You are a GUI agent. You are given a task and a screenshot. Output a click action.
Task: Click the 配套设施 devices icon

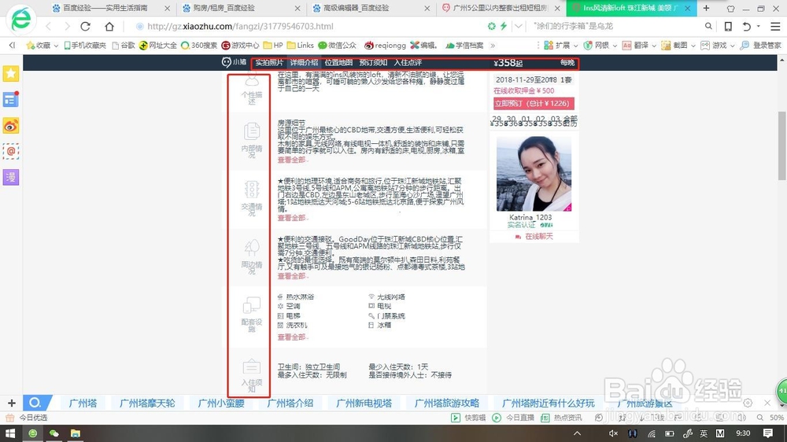tap(252, 305)
